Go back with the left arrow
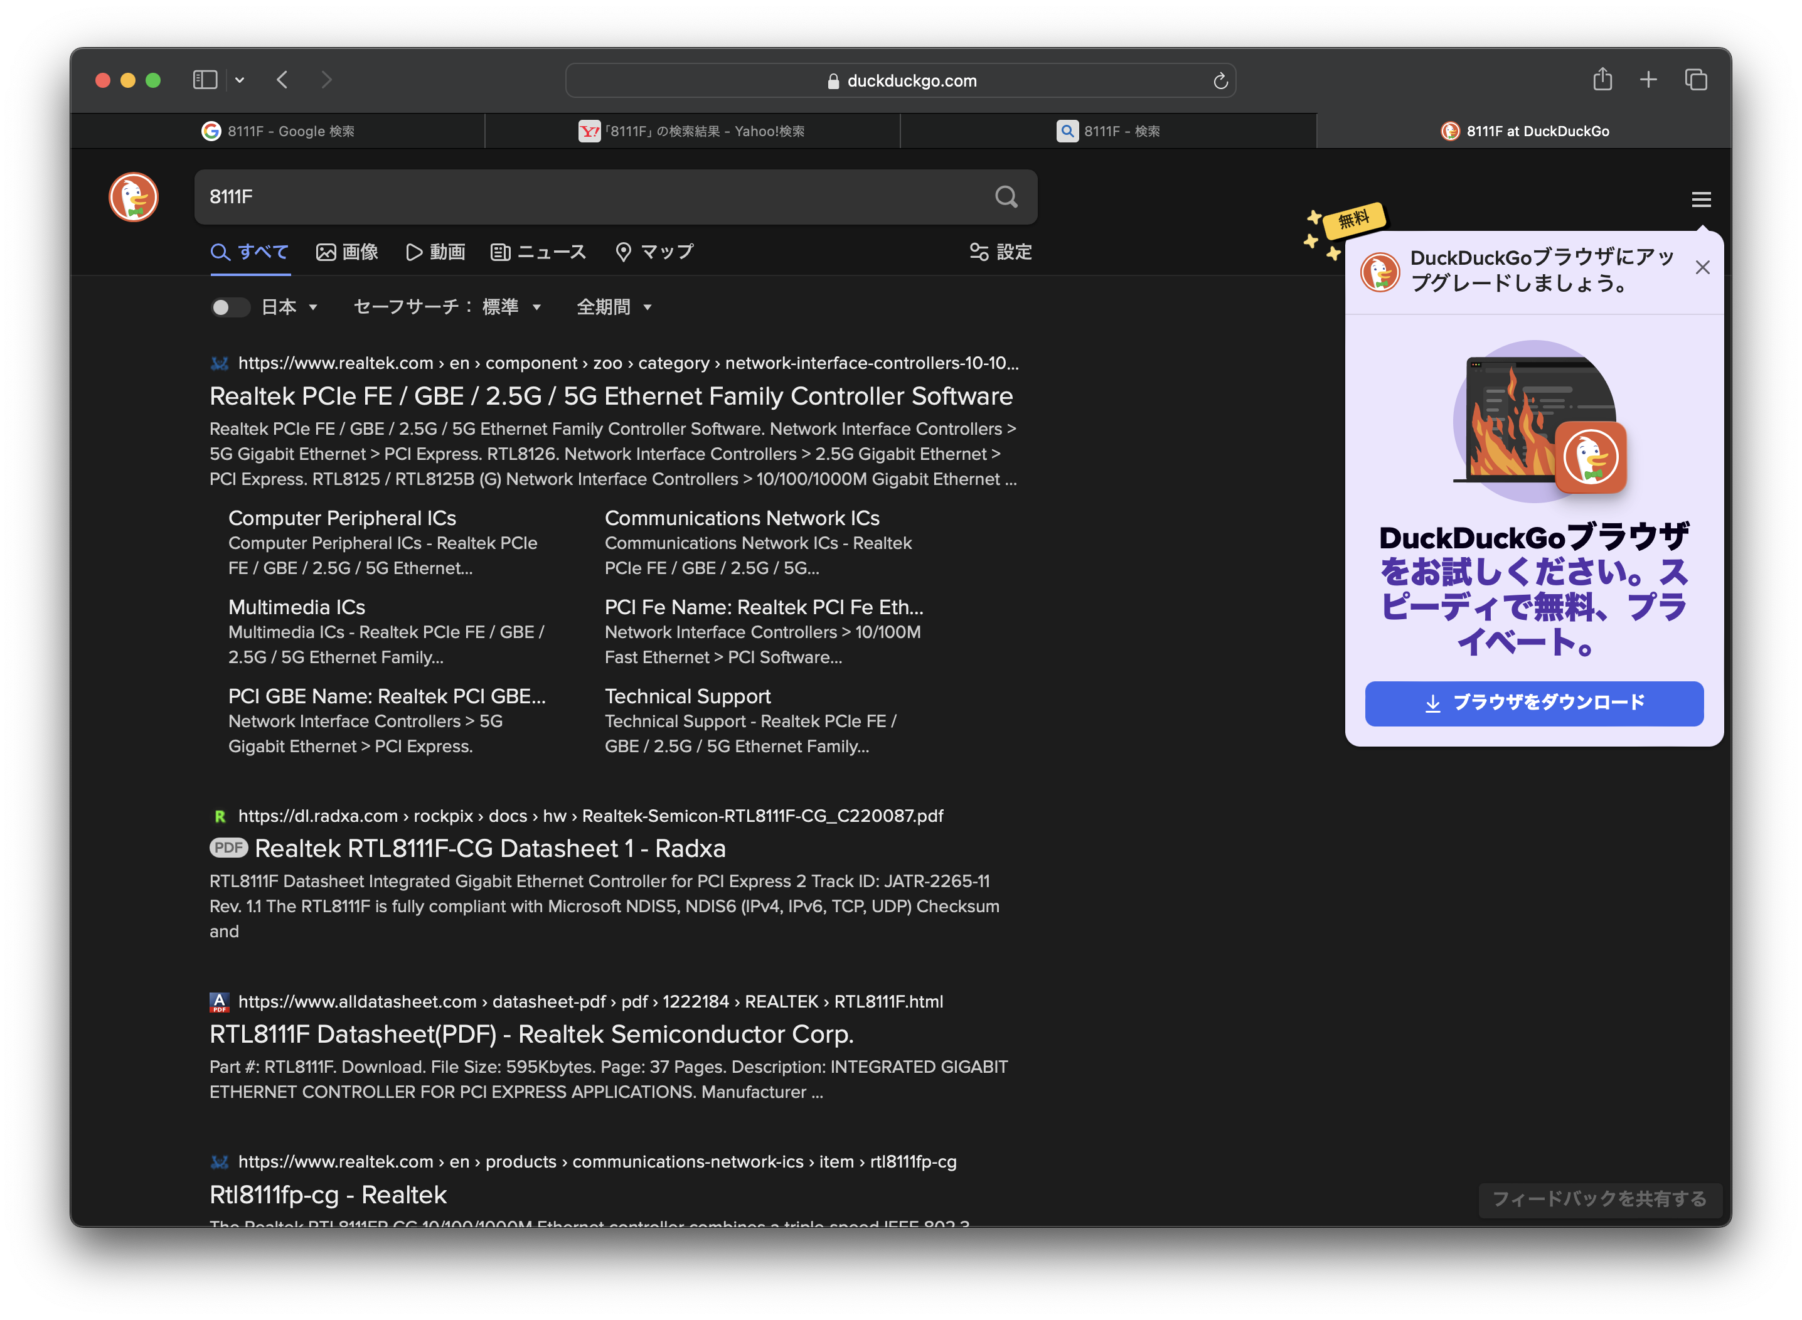1802x1320 pixels. point(282,80)
